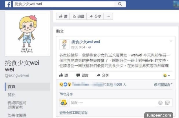Open the 關於 sidebar item
The height and width of the screenshot is (118, 179).
(x=11, y=95)
